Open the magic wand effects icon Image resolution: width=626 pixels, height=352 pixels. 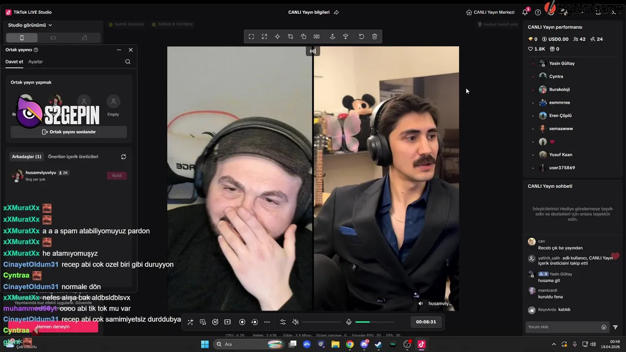click(x=190, y=322)
